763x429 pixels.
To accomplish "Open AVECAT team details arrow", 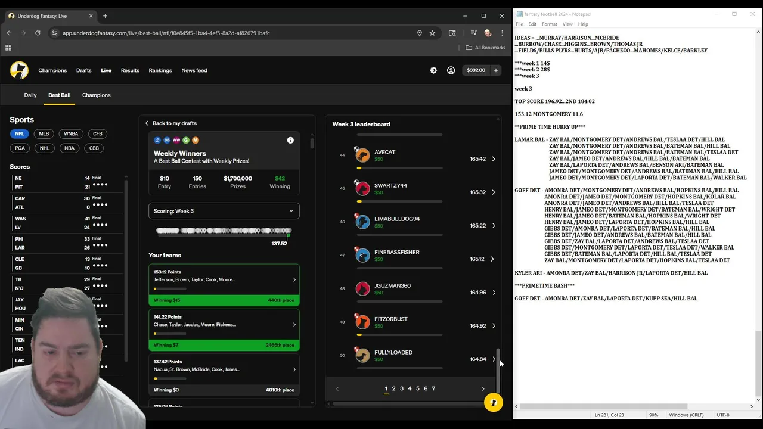I will [x=493, y=159].
